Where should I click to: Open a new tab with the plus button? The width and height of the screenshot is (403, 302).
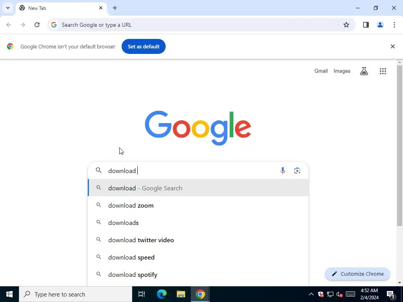point(115,8)
